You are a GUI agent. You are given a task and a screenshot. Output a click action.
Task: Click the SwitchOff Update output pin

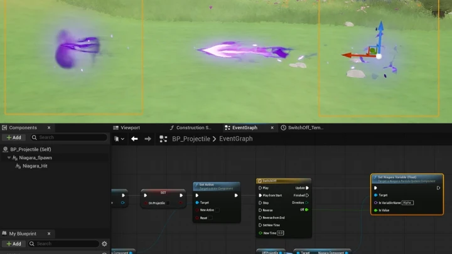pyautogui.click(x=307, y=188)
